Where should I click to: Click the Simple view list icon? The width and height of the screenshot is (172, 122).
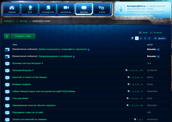140,33
